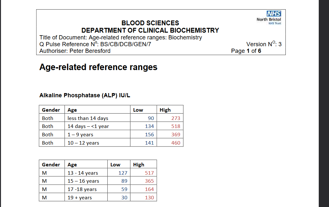Screen dimensions: 329x207
Task: Click the Alkaline Phosphatase (ALP) IU/L heading
Action: 85,95
